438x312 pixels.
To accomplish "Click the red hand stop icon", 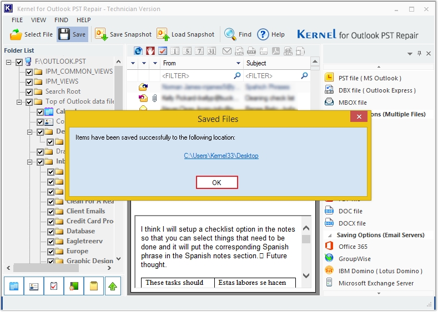I will pyautogui.click(x=150, y=51).
